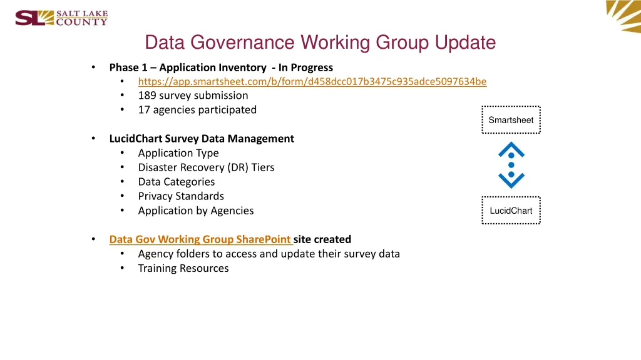Click the LucidChart dotted box
Image resolution: width=641 pixels, height=360 pixels.
click(x=511, y=210)
